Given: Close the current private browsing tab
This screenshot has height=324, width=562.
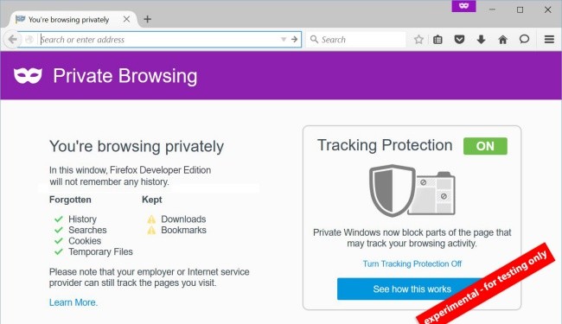Looking at the screenshot, I should [126, 19].
